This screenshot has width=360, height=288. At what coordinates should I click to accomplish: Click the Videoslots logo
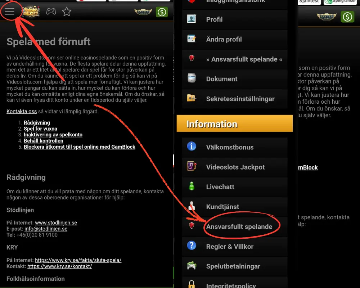31,12
